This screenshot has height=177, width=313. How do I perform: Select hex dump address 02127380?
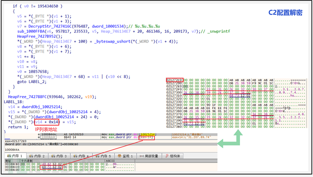[174, 117]
